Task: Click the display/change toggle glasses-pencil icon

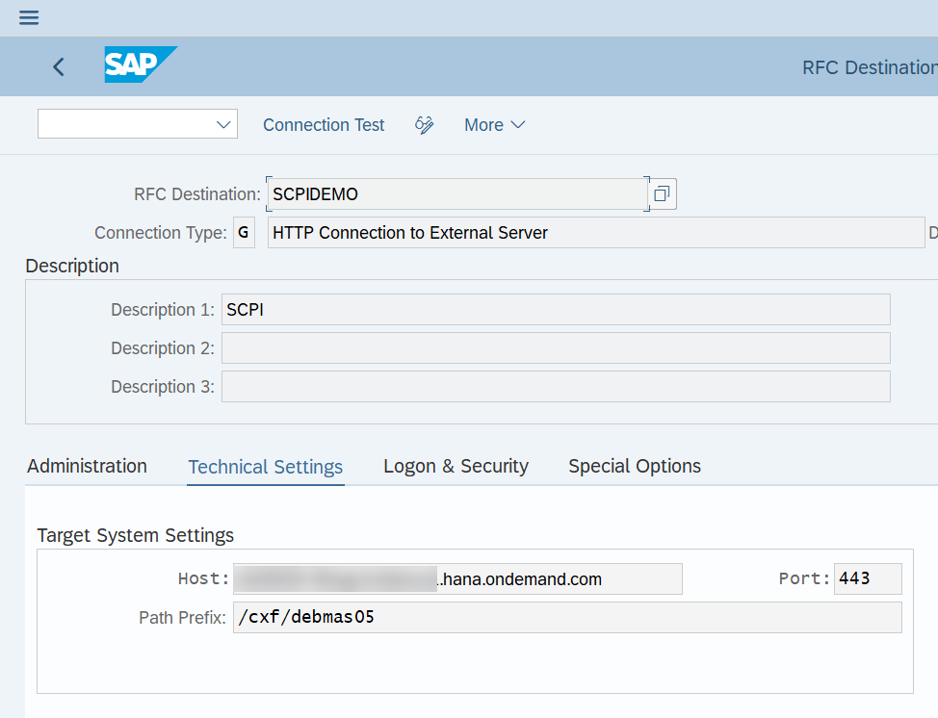Action: (424, 125)
